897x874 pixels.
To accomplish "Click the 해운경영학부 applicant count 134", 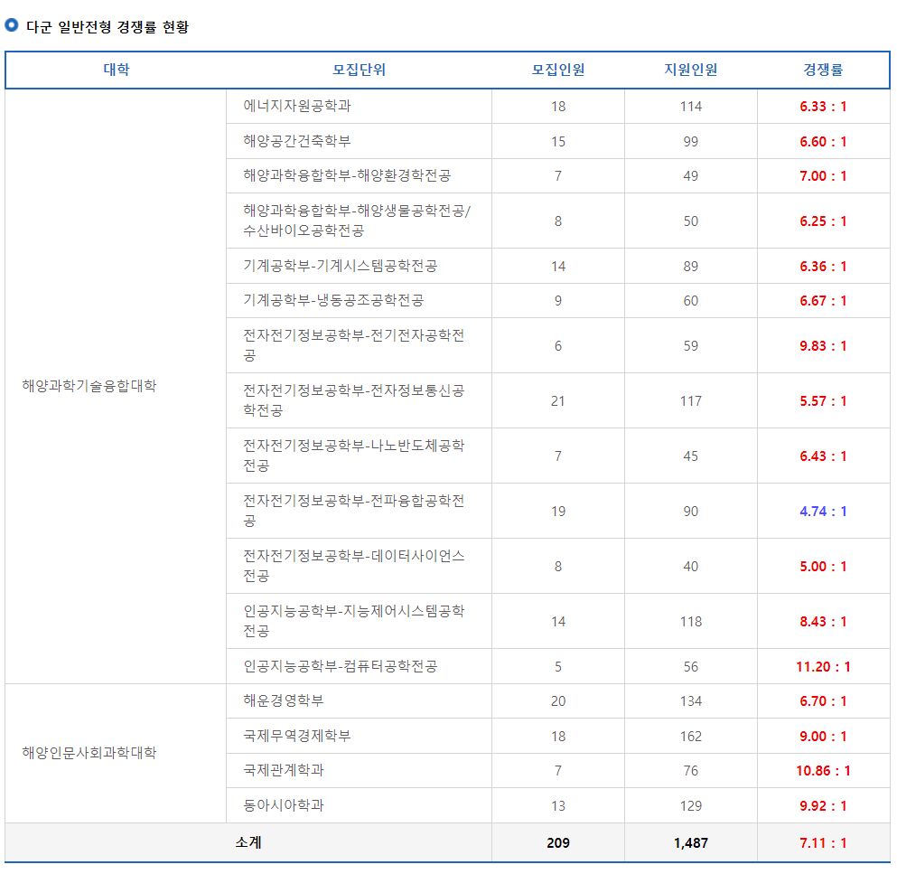I will coord(690,700).
